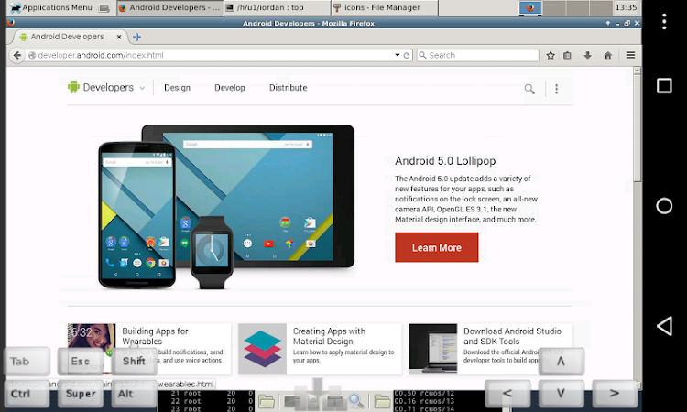
Task: Toggle the Ctrl on-screen modifier key
Action: pos(26,394)
